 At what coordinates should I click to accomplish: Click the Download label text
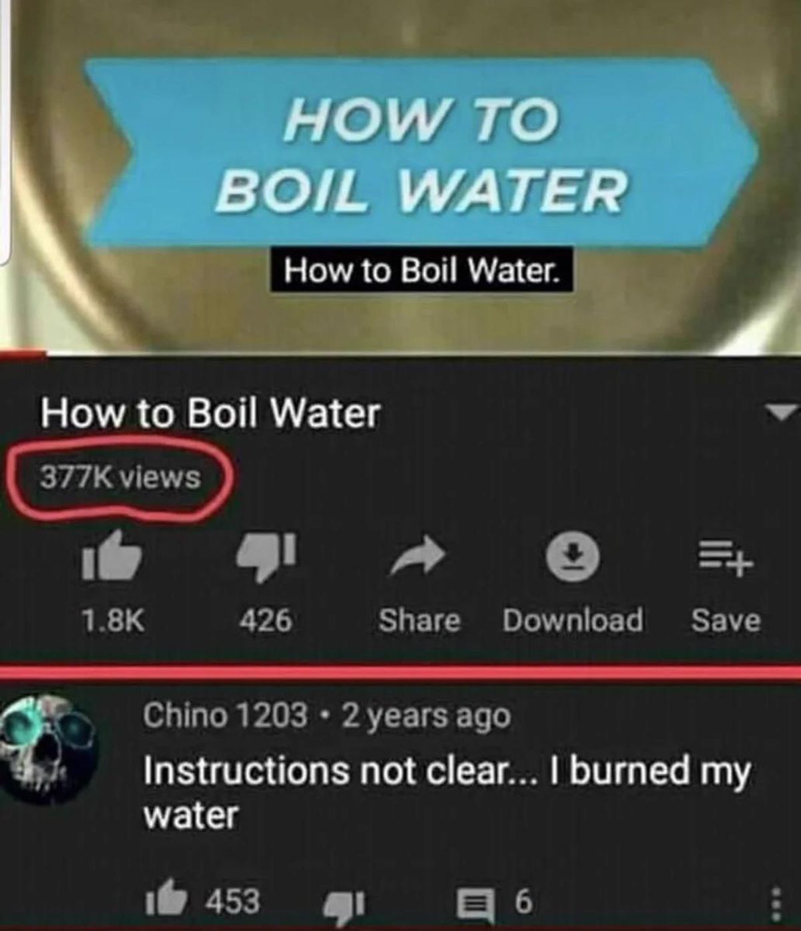(573, 620)
